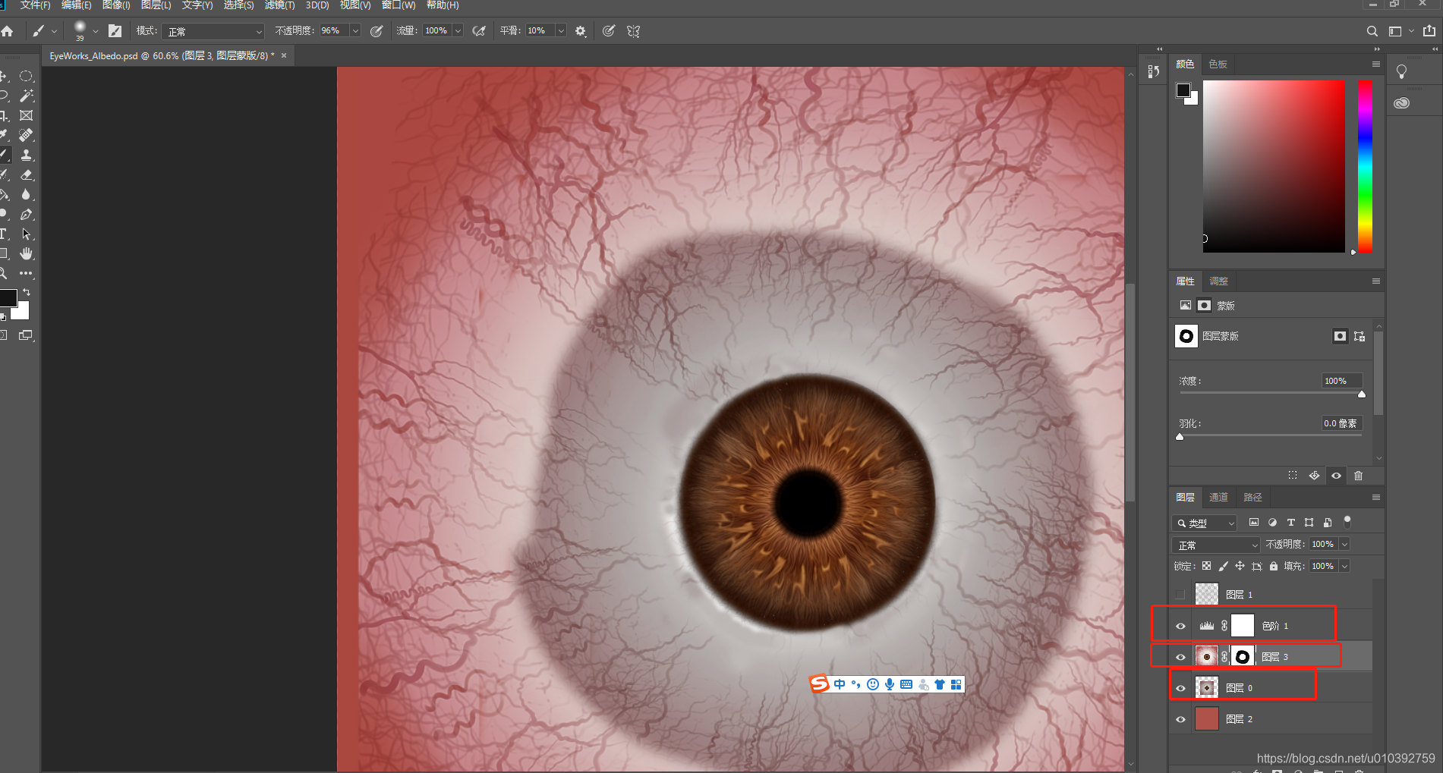Lock all attributes of the layer

1274,566
